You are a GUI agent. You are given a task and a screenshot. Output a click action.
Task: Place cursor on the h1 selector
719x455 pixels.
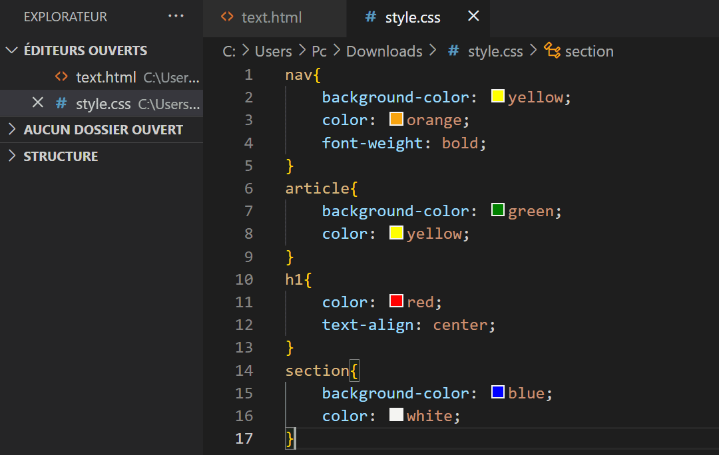tap(294, 279)
